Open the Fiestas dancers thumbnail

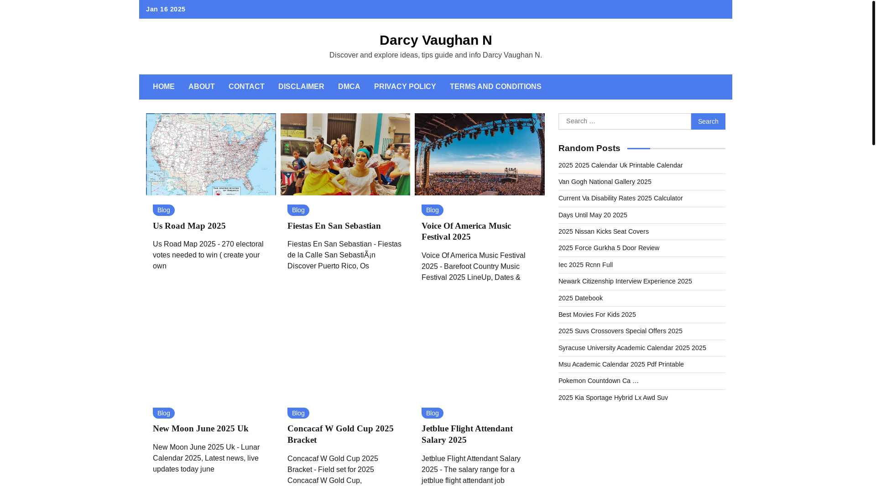click(345, 154)
